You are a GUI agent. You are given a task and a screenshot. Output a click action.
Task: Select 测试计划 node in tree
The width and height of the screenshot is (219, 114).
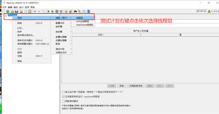tap(12, 15)
